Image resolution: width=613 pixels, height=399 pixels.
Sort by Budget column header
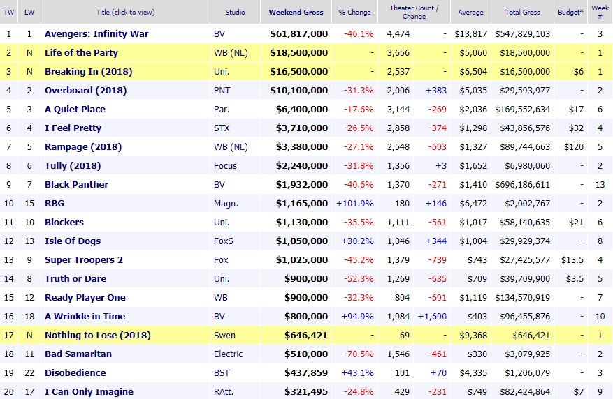point(570,12)
